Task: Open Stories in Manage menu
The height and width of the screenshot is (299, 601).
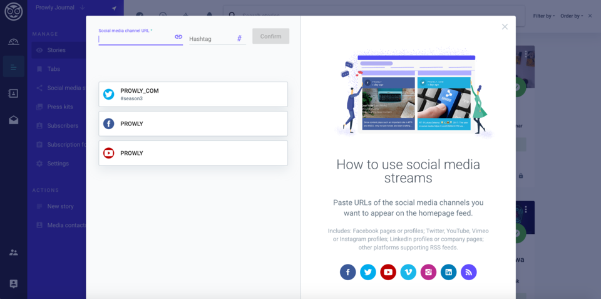Action: 56,50
